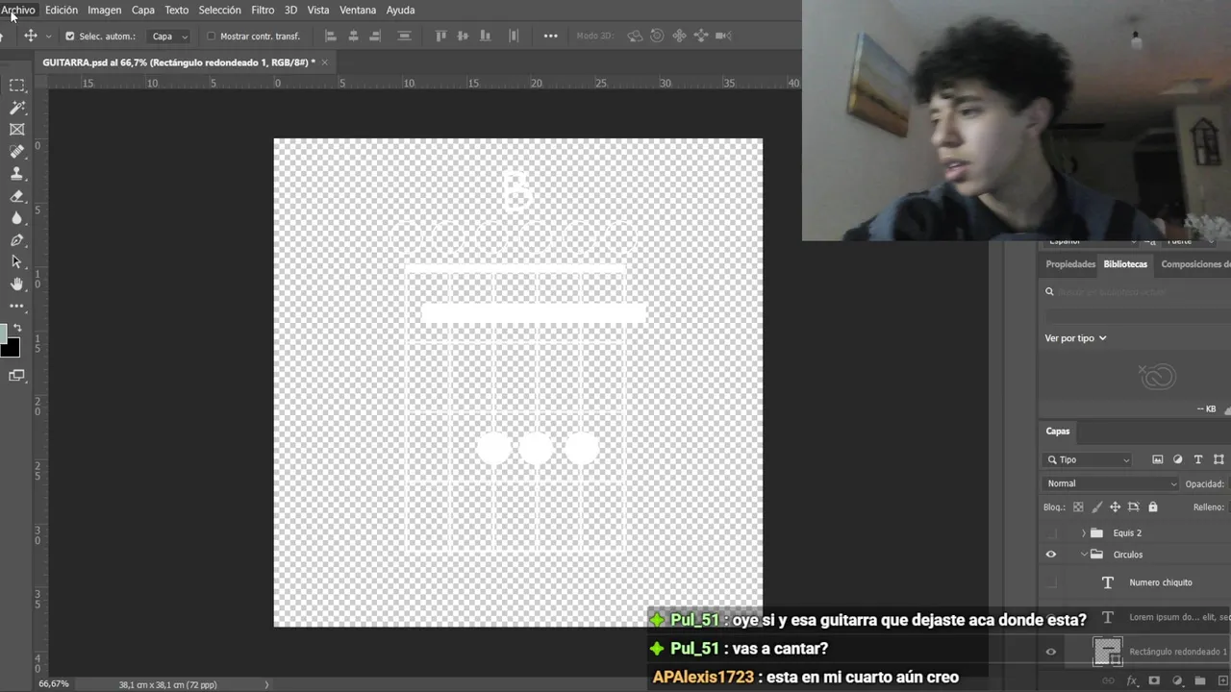This screenshot has width=1231, height=692.
Task: Open the Archivo menu
Action: [18, 10]
